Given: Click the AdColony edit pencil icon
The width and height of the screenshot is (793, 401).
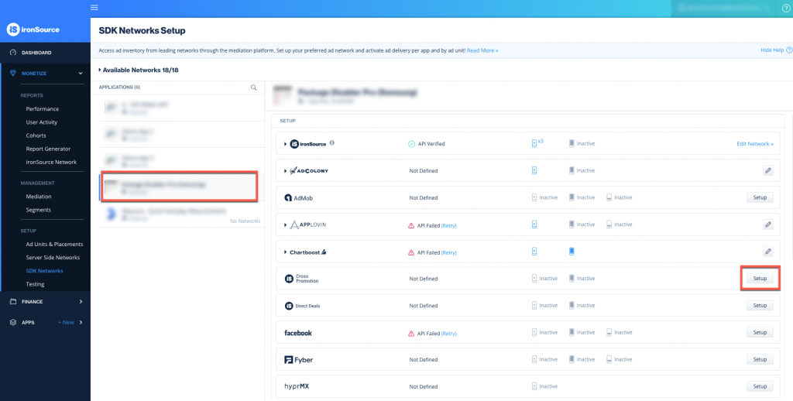Looking at the screenshot, I should point(767,170).
